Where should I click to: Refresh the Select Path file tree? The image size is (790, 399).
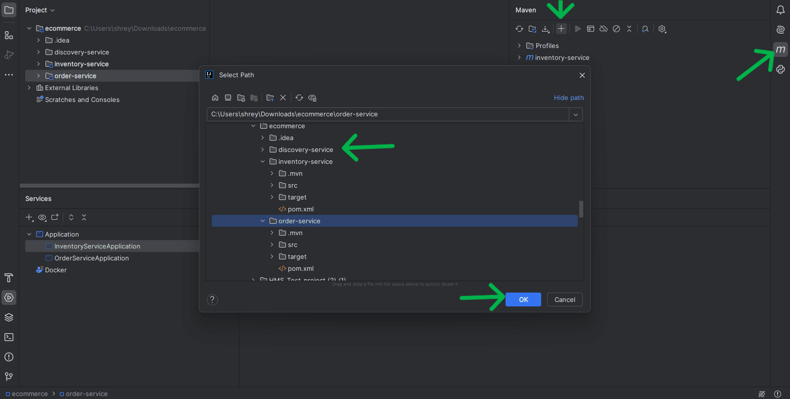tap(299, 98)
